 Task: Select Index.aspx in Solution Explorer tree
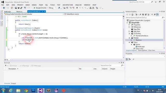[x=141, y=47]
